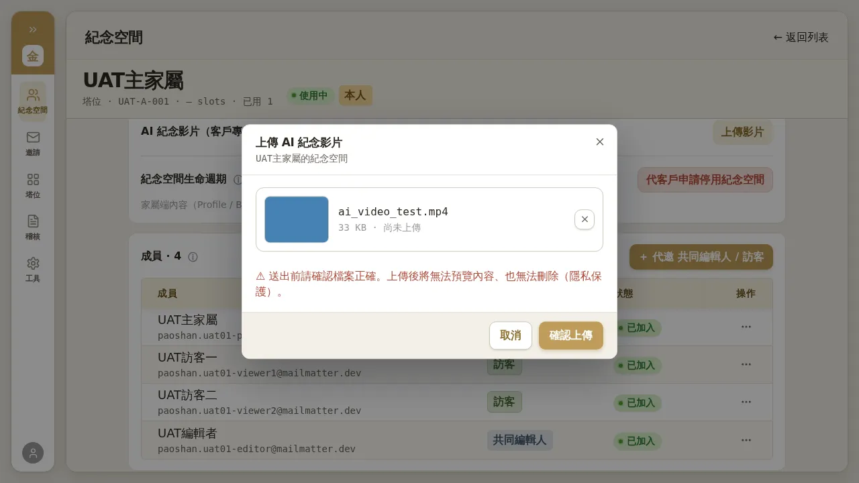Remove ai_video_test.mp4 from upload
The width and height of the screenshot is (859, 483).
coord(585,219)
